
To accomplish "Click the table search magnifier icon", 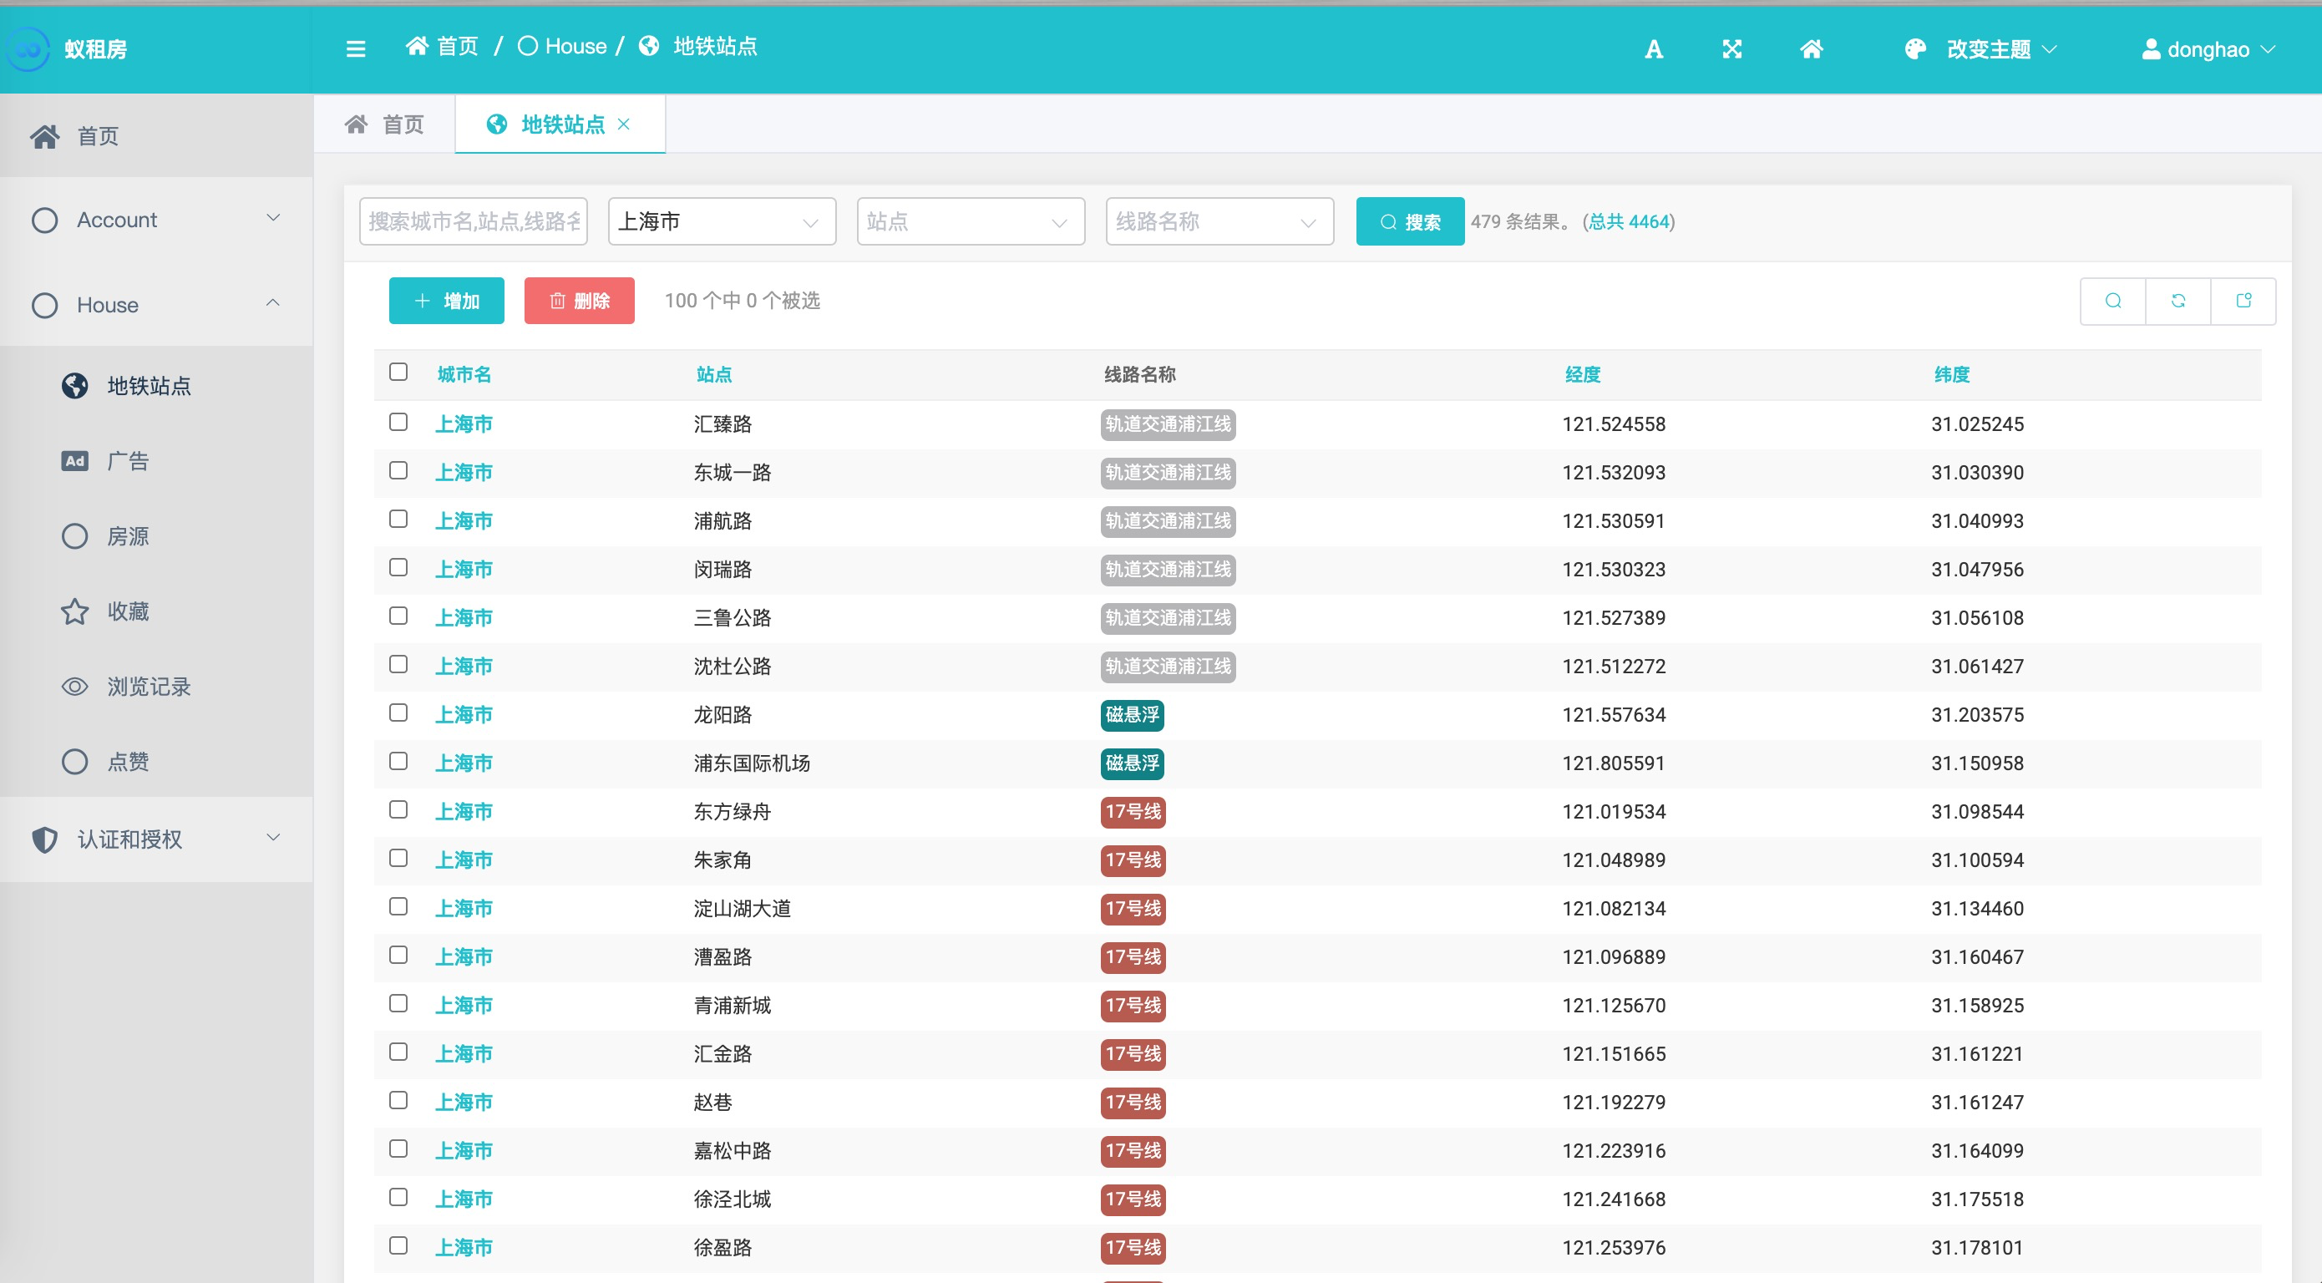I will [x=2112, y=302].
